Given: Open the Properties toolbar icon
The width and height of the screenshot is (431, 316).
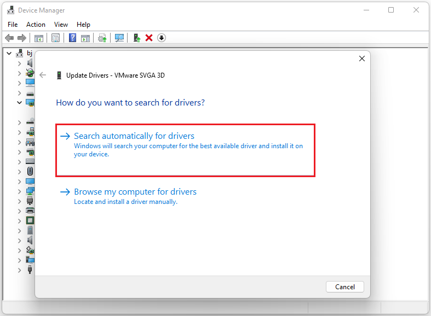Looking at the screenshot, I should pos(55,38).
